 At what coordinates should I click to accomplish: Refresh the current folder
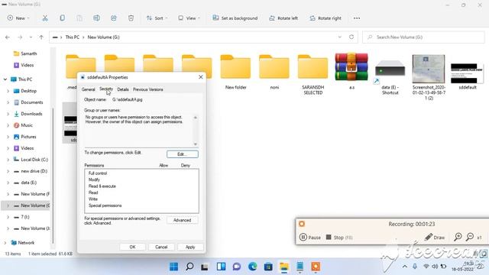351,37
